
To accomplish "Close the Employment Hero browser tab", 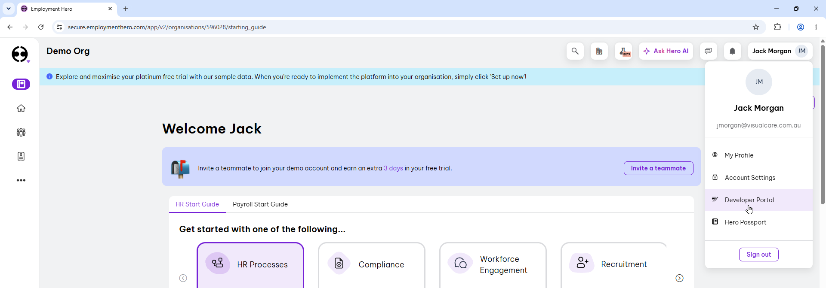I will click(x=110, y=9).
